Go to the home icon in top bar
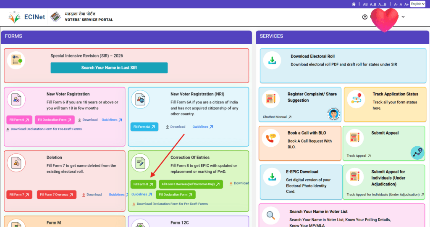Screen dimensions: 430x227 click(x=354, y=4)
